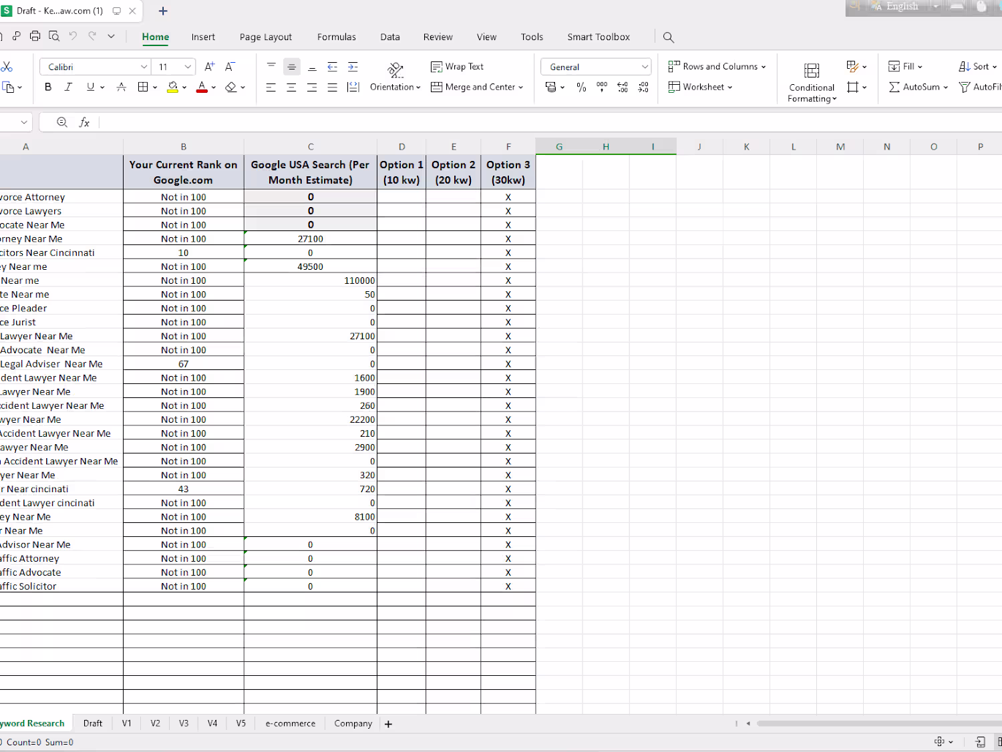This screenshot has width=1002, height=752.
Task: Click the zoom magnifier in formula bar
Action: coord(62,122)
